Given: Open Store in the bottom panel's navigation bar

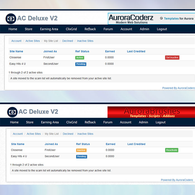Looking at the screenshot, I should [x=30, y=122].
